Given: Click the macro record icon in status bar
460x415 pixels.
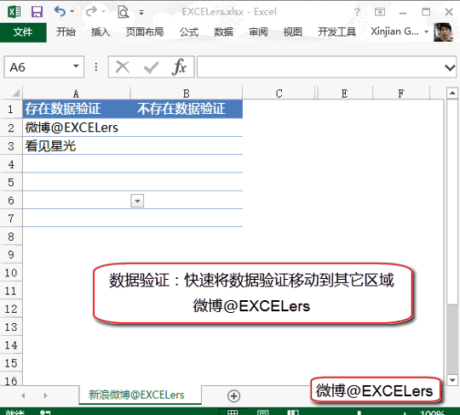Looking at the screenshot, I should (45, 412).
